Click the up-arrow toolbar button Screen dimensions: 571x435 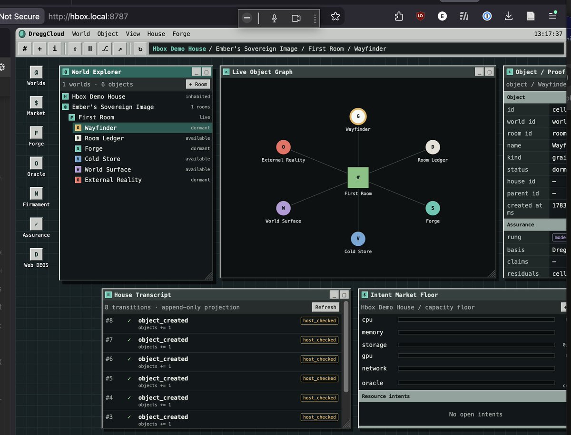(75, 48)
